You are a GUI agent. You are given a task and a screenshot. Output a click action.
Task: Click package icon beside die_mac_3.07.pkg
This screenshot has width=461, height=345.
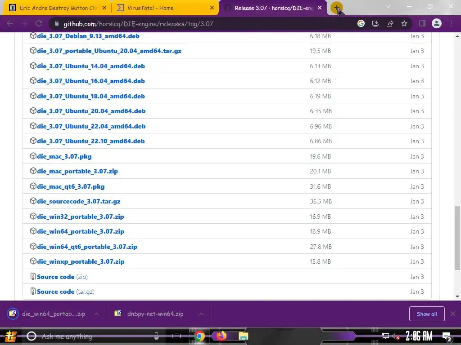(x=33, y=156)
